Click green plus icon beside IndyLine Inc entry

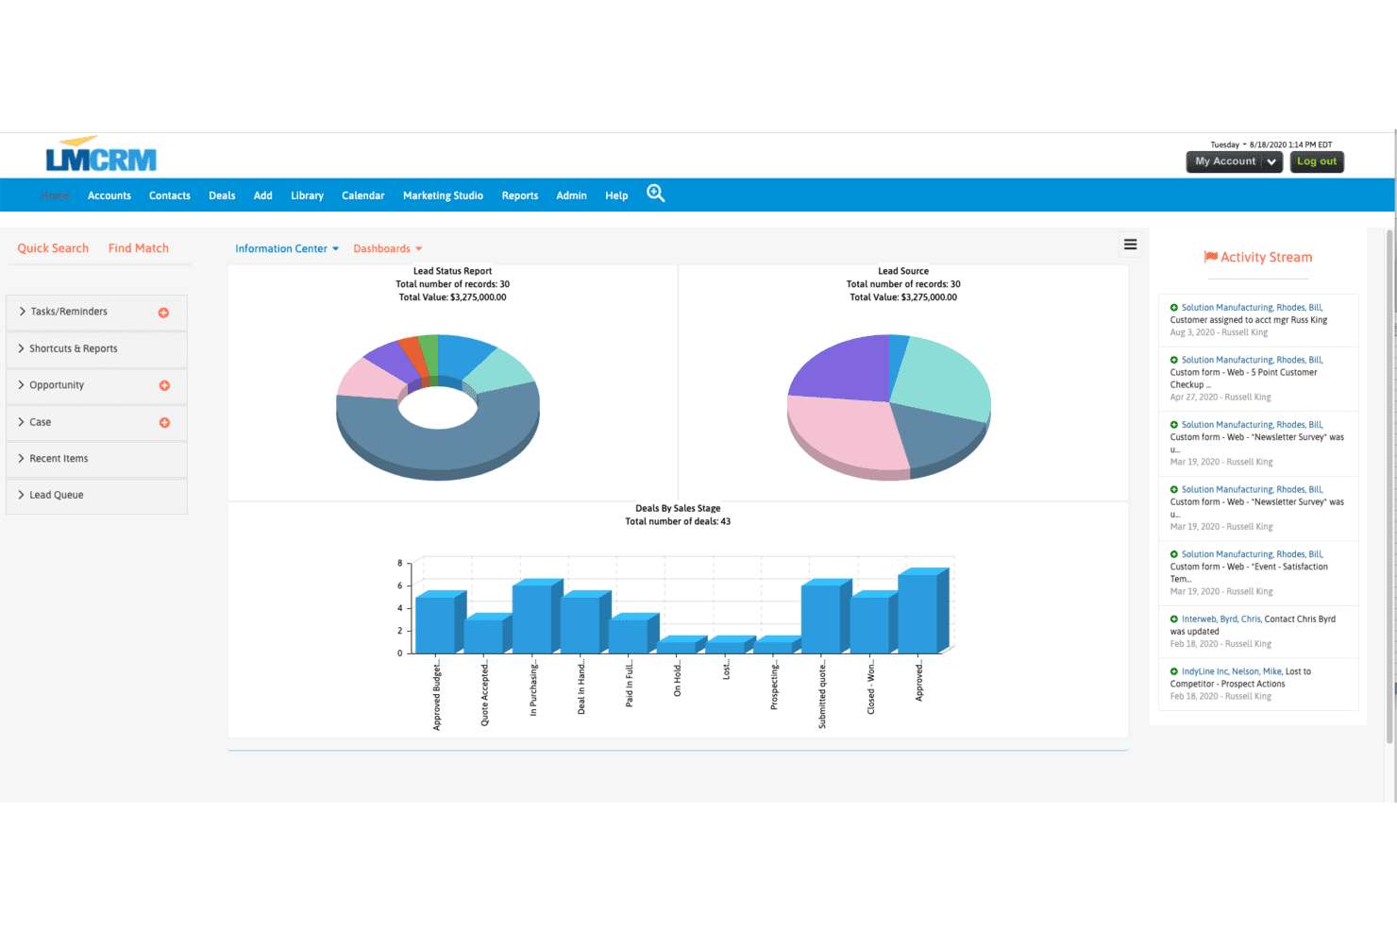coord(1174,671)
